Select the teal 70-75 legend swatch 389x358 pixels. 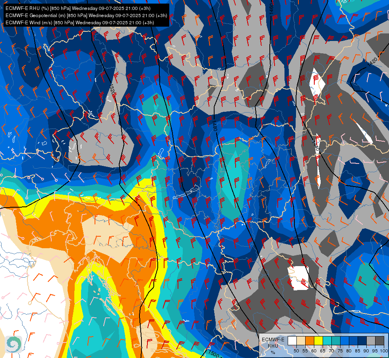tap(336, 340)
